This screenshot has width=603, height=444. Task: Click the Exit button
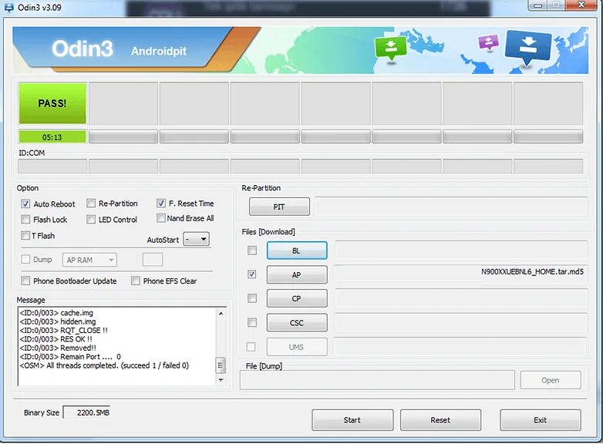[541, 420]
